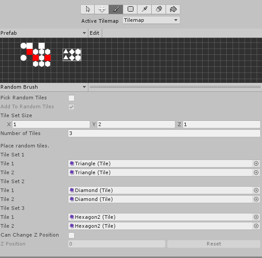Toggle the Add To Random Tiles checkbox

tap(71, 107)
